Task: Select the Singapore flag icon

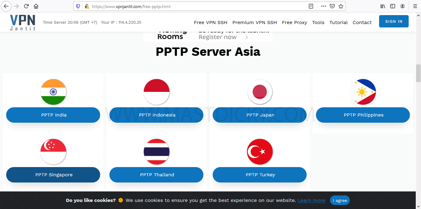Action: click(x=53, y=152)
